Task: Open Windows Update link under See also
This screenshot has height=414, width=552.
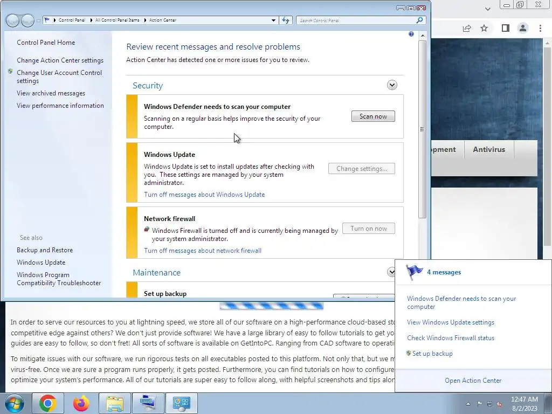Action: click(41, 263)
